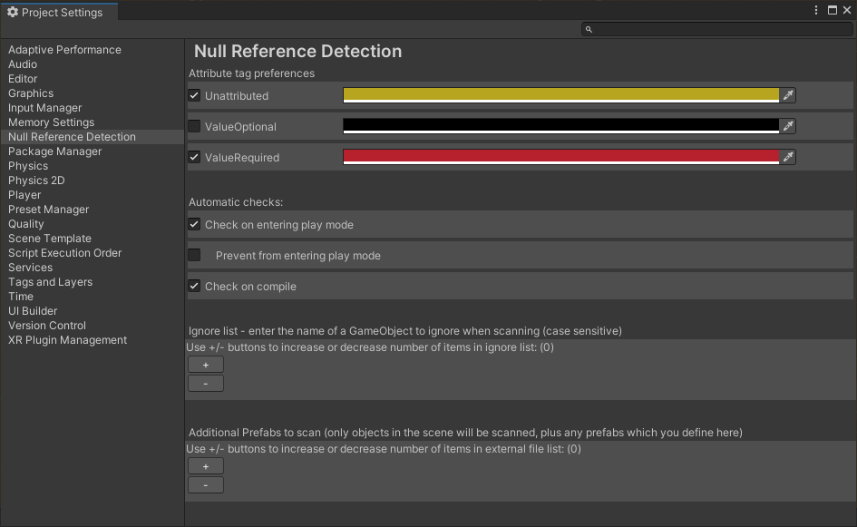Remove an item from the ignore list
The width and height of the screenshot is (857, 527).
[x=205, y=383]
